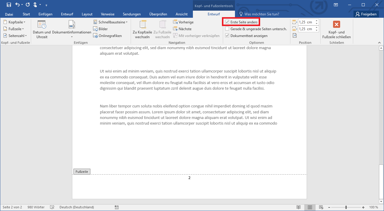The image size is (384, 211).
Task: Open the Ansicht tab
Action: (x=182, y=14)
